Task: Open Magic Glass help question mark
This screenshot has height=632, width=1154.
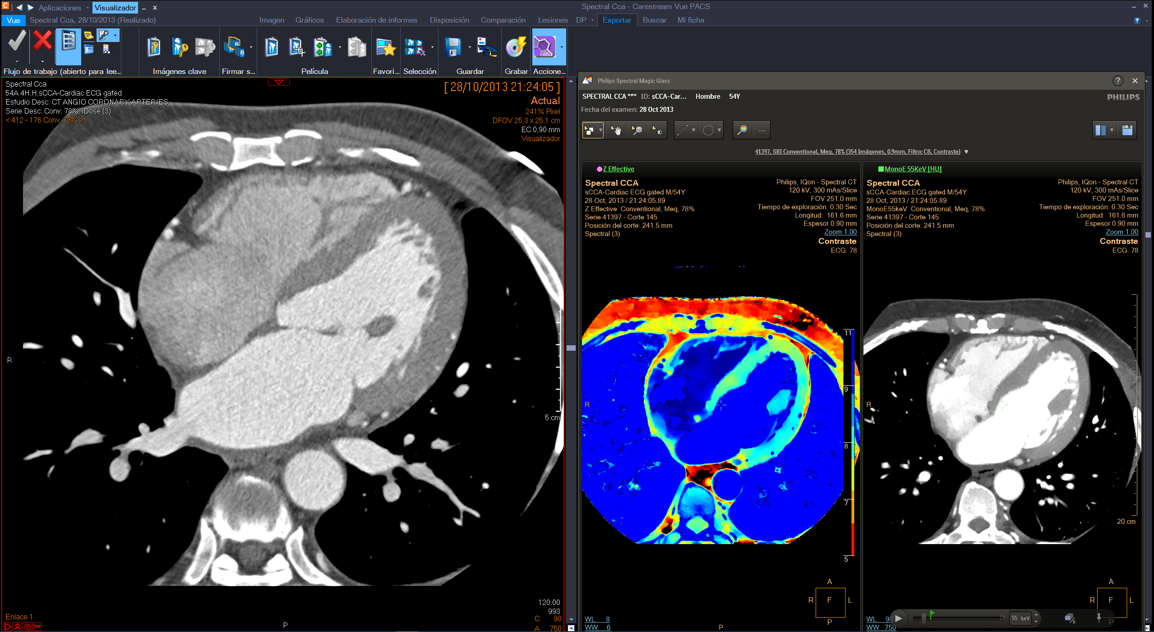Action: point(1117,81)
